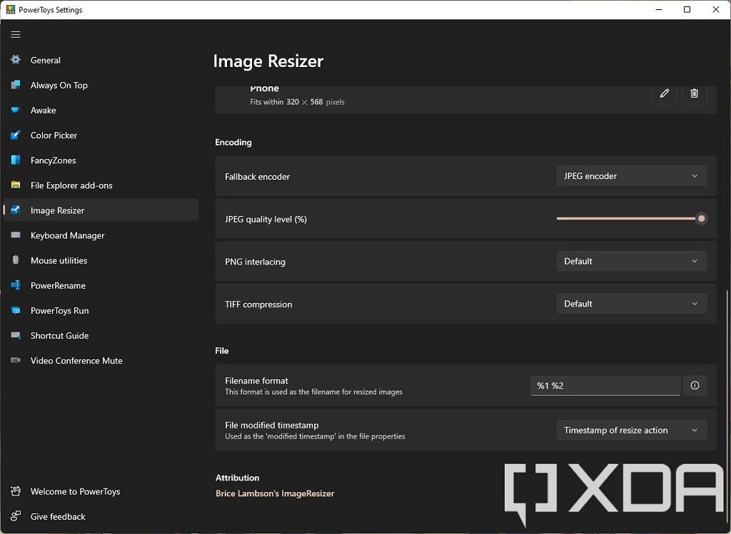Open Keyboard Manager from the sidebar icon
The height and width of the screenshot is (534, 731).
[15, 235]
